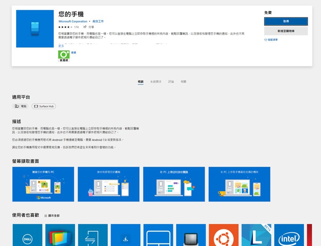This screenshot has width=321, height=246.
Task: Click 顯示全部 to show all apps
Action: 52,216
